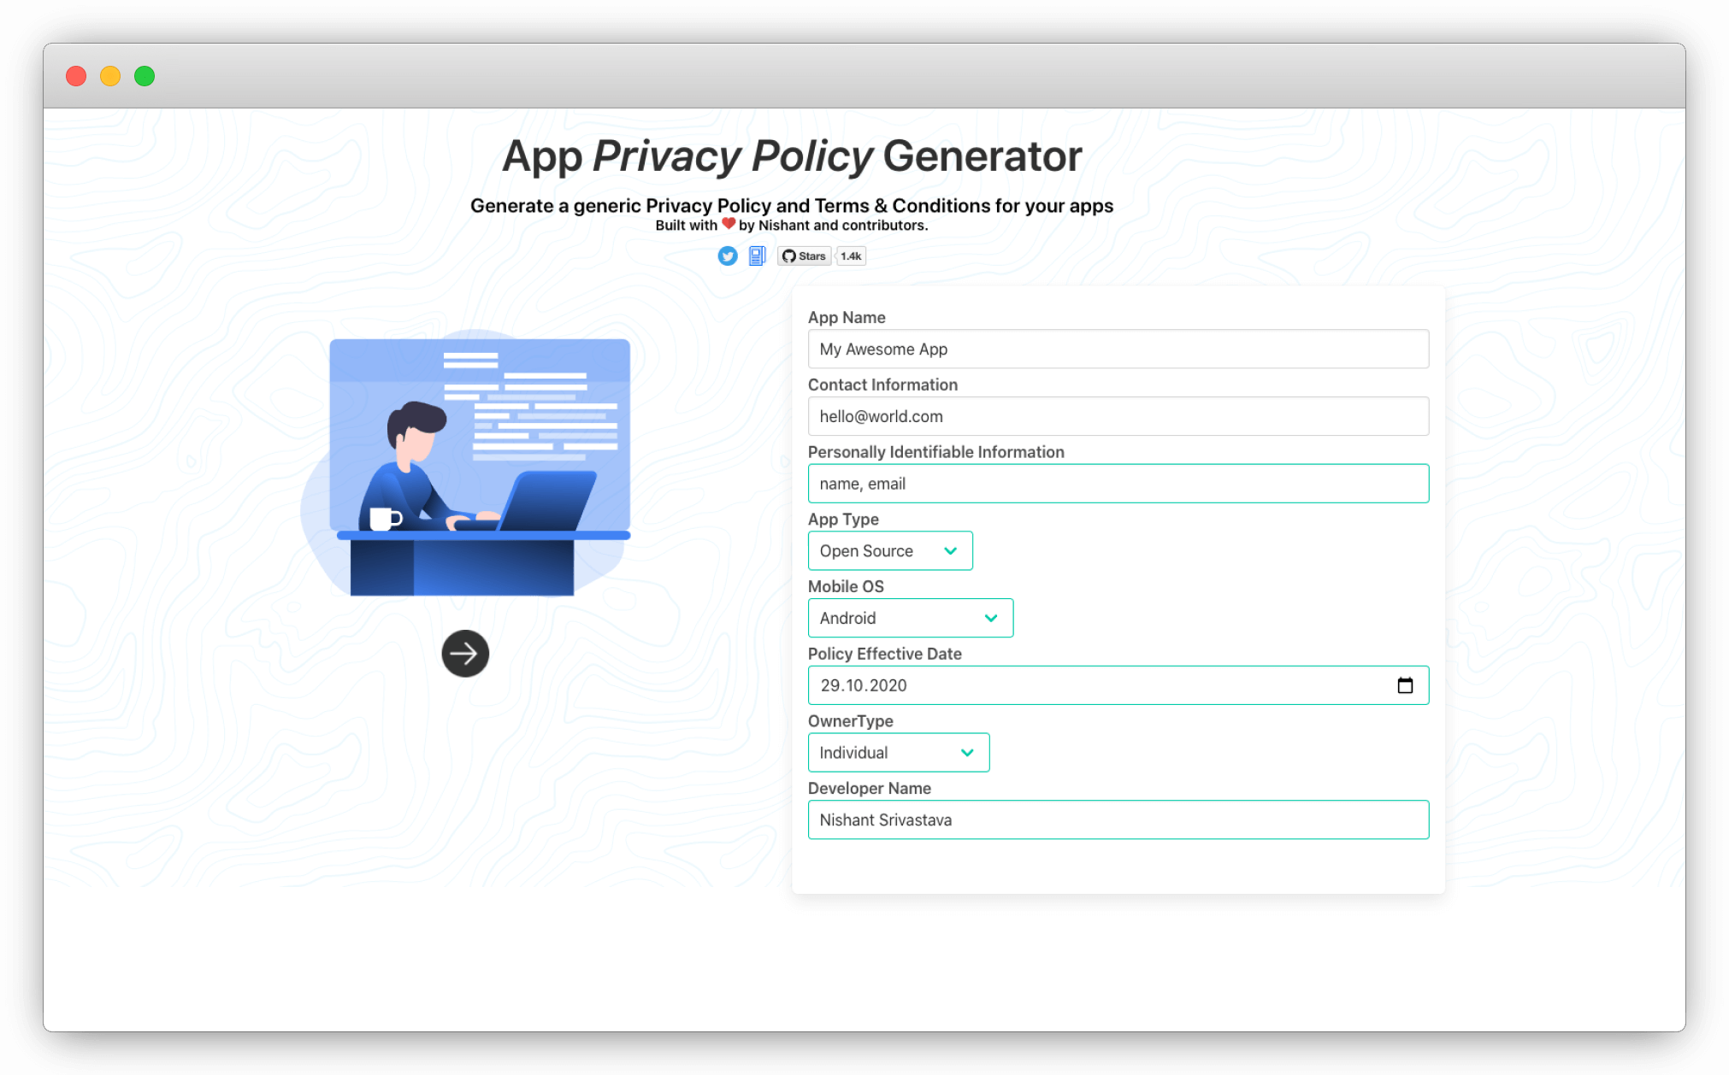Click the Policy Effective Date field
Viewport: 1729px width, 1075px height.
pos(1117,684)
